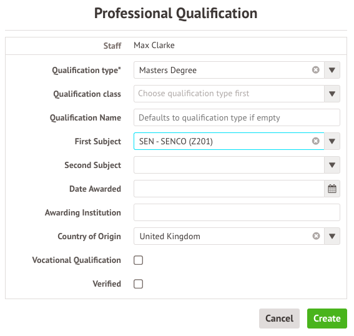Open the Second Subject dropdown arrow

(x=332, y=165)
